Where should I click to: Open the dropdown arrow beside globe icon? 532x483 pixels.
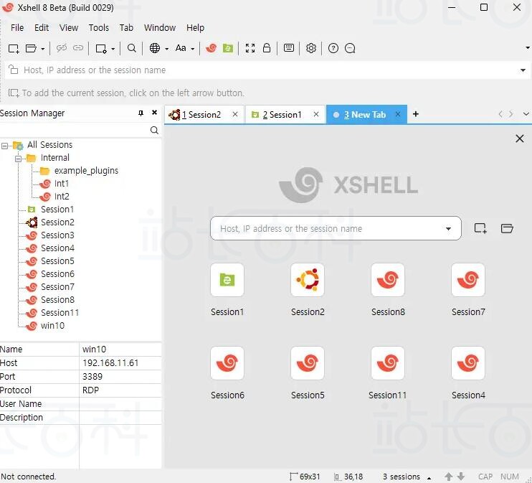point(166,49)
